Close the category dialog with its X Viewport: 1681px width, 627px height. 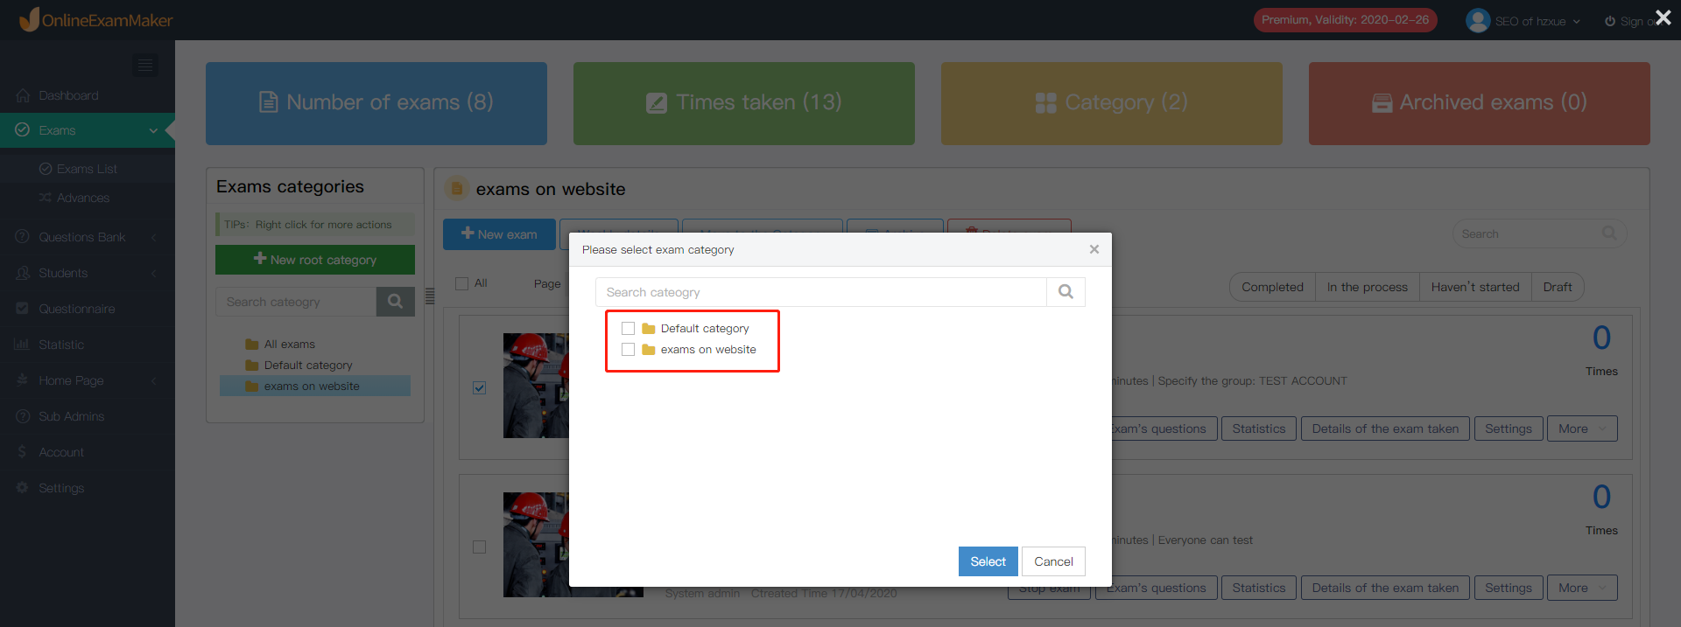point(1094,249)
